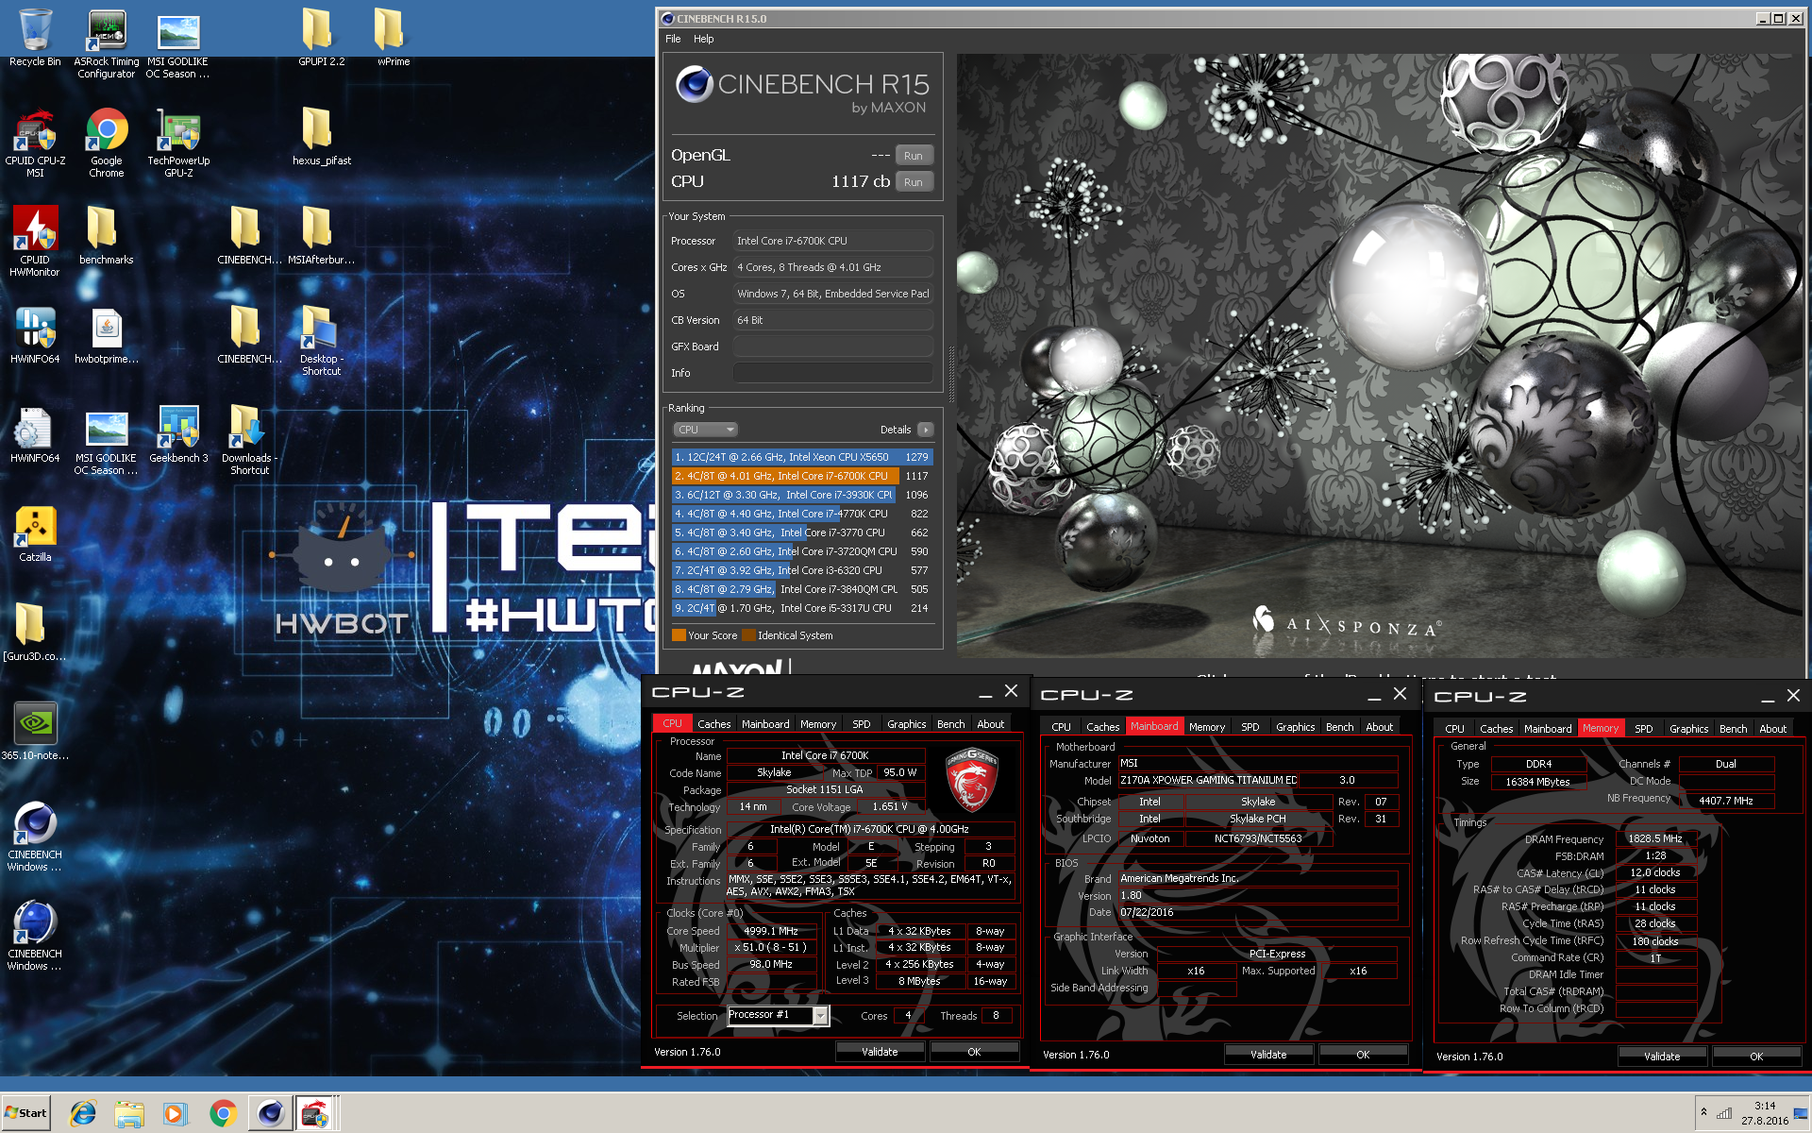Open the ranking CPU dropdown
1812x1133 pixels.
[x=705, y=430]
